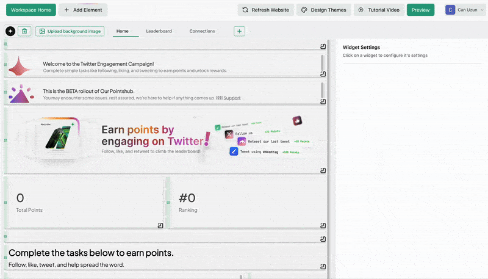Screen dimensions: 488x279
Task: Click scrollbar inside the Welcome widget
Action: pyautogui.click(x=322, y=63)
